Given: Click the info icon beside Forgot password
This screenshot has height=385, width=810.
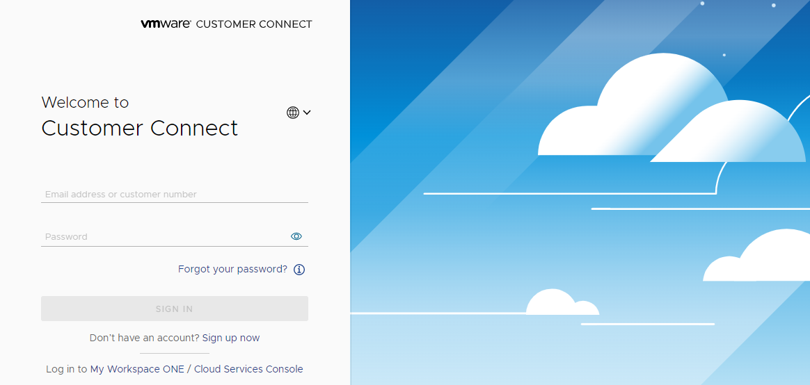Looking at the screenshot, I should pyautogui.click(x=299, y=270).
